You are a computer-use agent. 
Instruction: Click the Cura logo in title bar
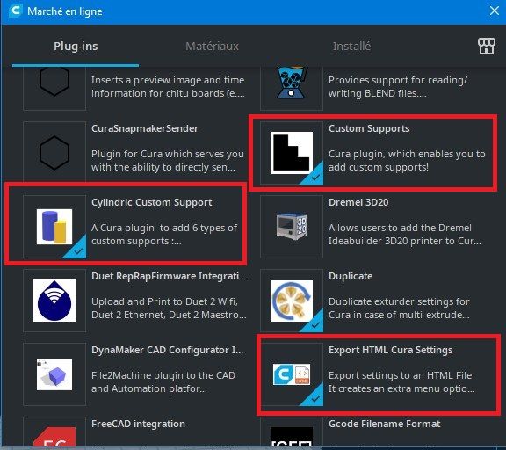click(x=16, y=11)
